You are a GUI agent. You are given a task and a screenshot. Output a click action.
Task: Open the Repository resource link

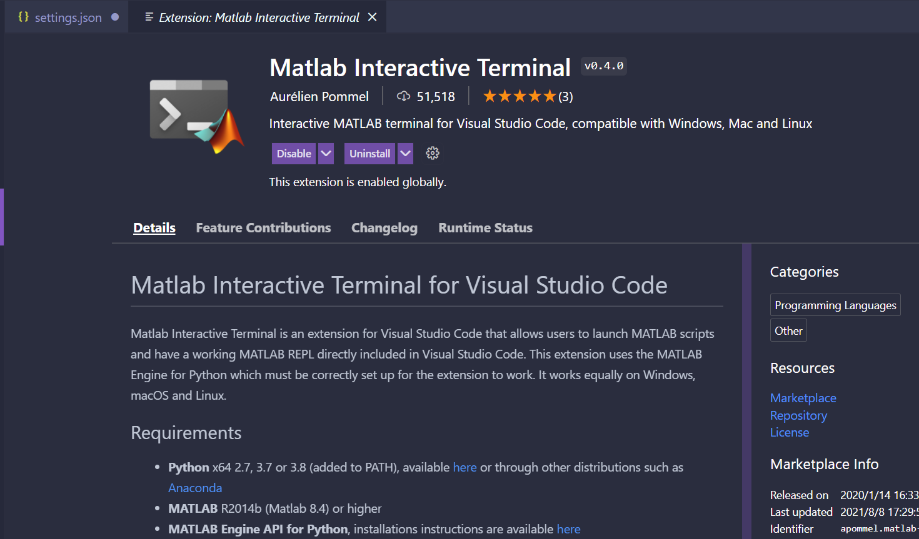tap(798, 415)
